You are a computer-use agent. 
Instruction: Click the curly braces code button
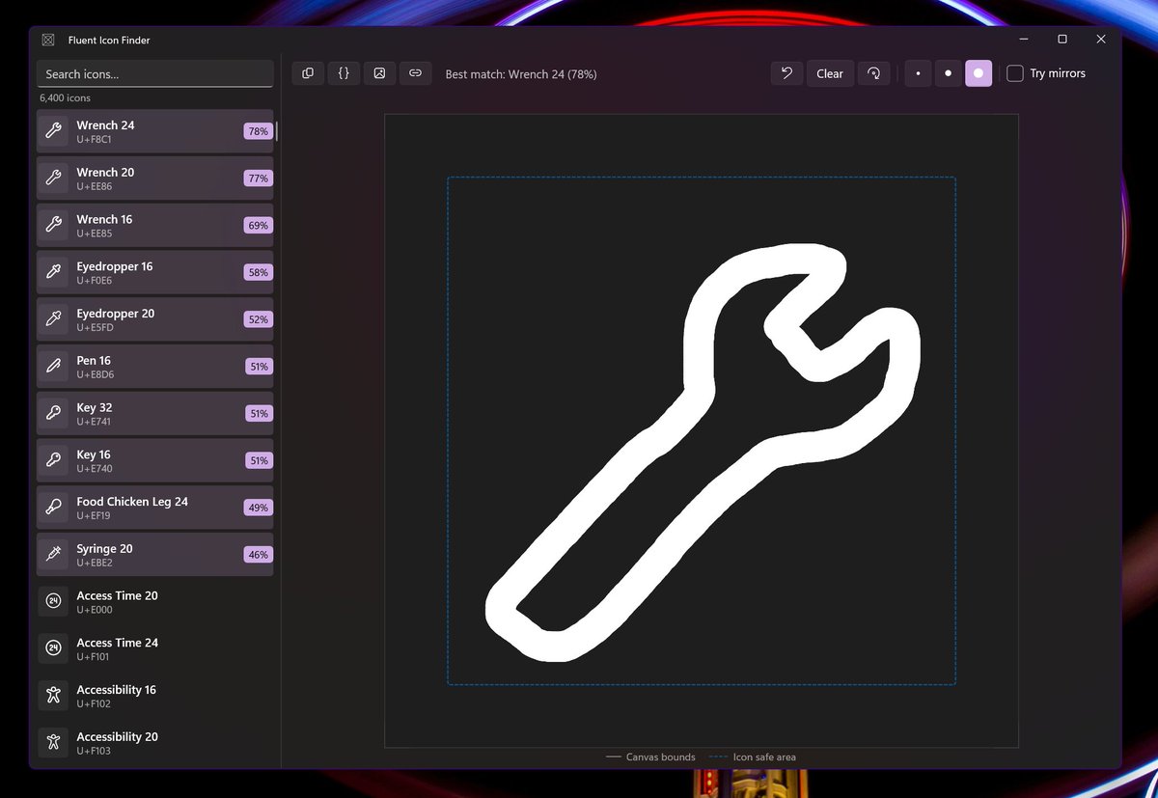(x=344, y=73)
